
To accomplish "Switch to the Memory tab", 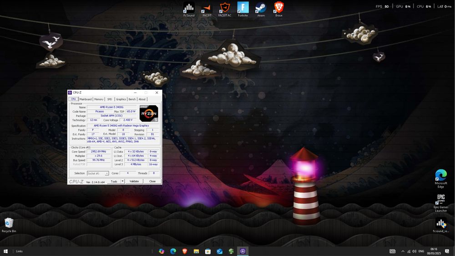I will click(99, 99).
